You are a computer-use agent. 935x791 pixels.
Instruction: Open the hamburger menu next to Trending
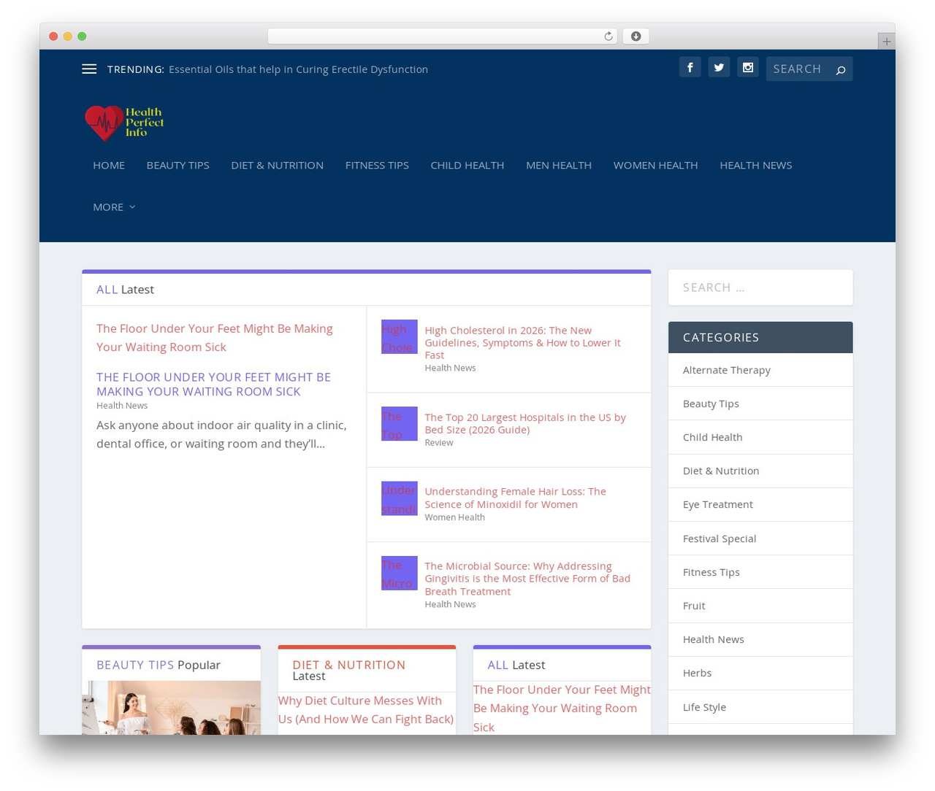tap(89, 69)
